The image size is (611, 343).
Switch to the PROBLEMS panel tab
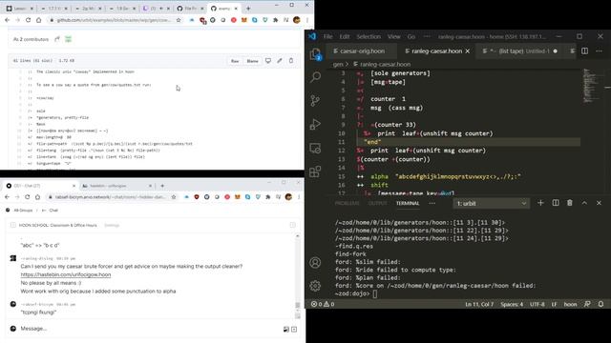click(x=347, y=203)
